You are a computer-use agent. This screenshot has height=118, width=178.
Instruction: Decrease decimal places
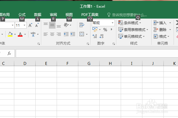coord(101,36)
